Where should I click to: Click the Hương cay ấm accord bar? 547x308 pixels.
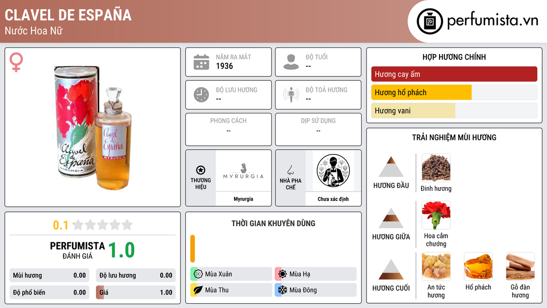pos(454,74)
